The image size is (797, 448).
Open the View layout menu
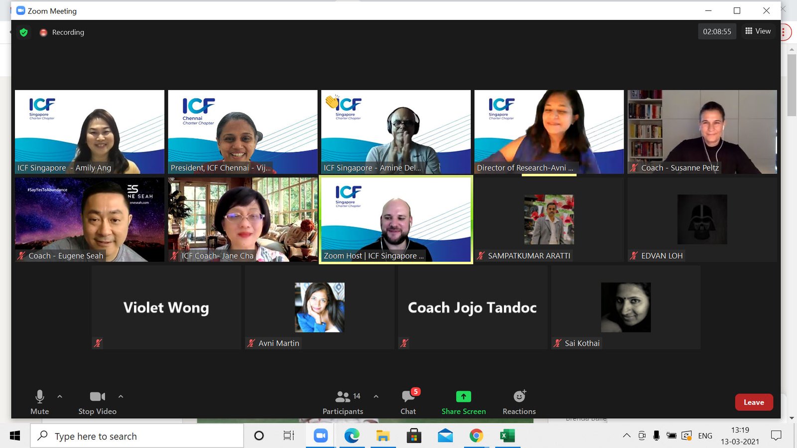tap(758, 31)
